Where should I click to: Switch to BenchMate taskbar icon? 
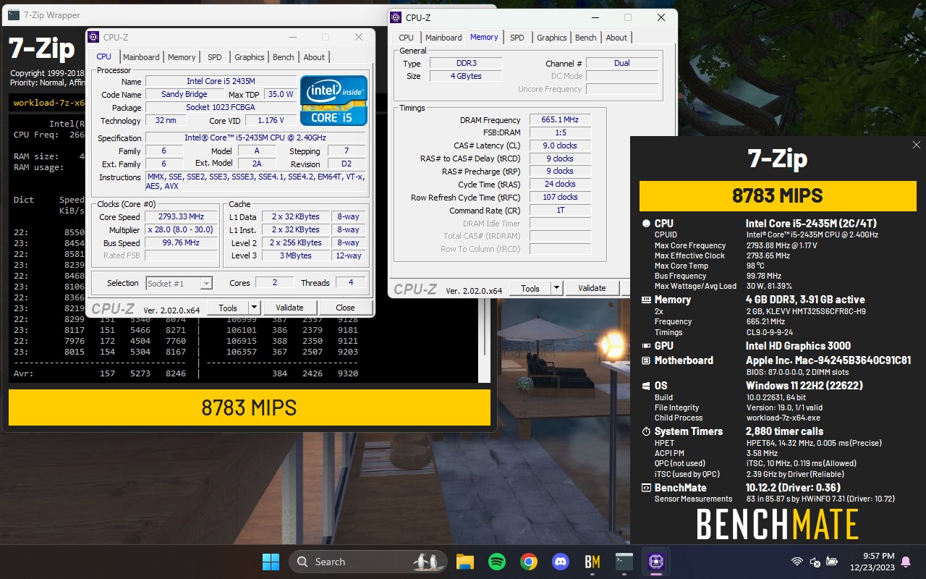click(x=592, y=562)
